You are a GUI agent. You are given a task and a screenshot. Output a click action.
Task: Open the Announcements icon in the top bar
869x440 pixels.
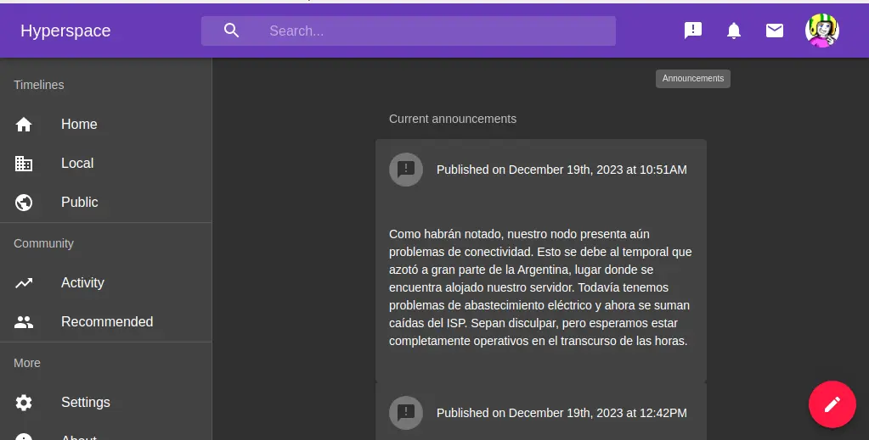[x=693, y=31]
